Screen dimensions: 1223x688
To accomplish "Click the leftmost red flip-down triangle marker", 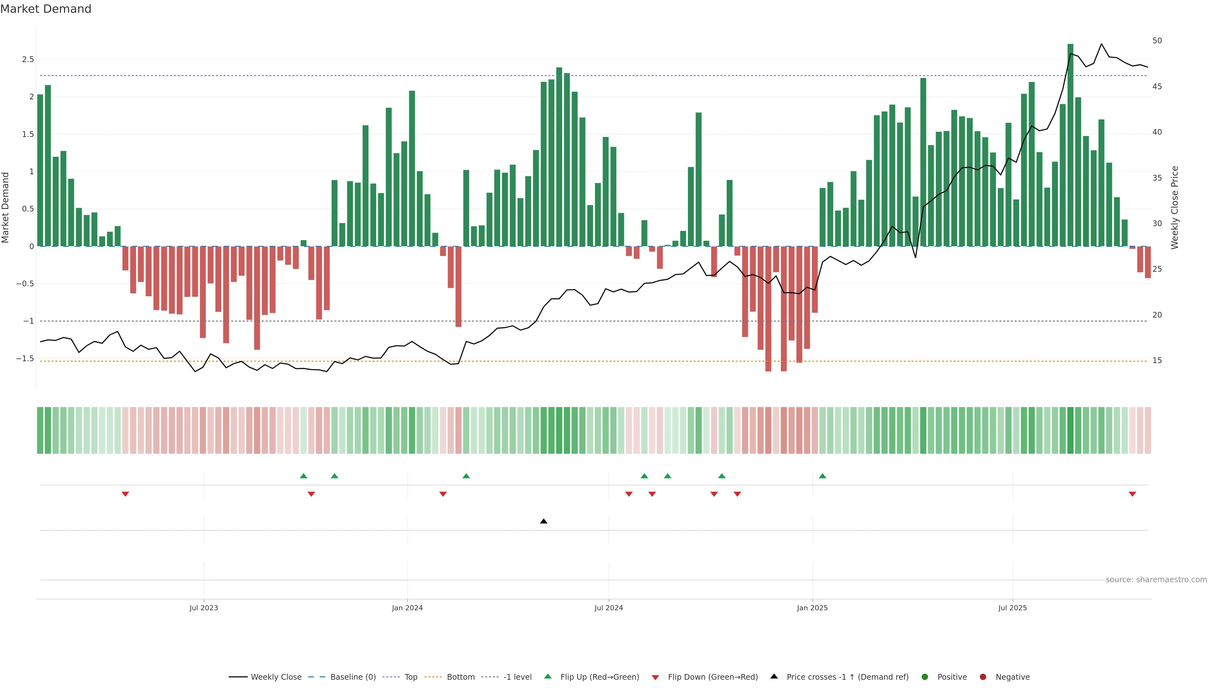I will click(125, 494).
